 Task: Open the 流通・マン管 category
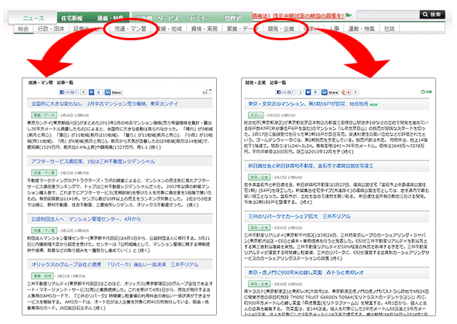130,29
